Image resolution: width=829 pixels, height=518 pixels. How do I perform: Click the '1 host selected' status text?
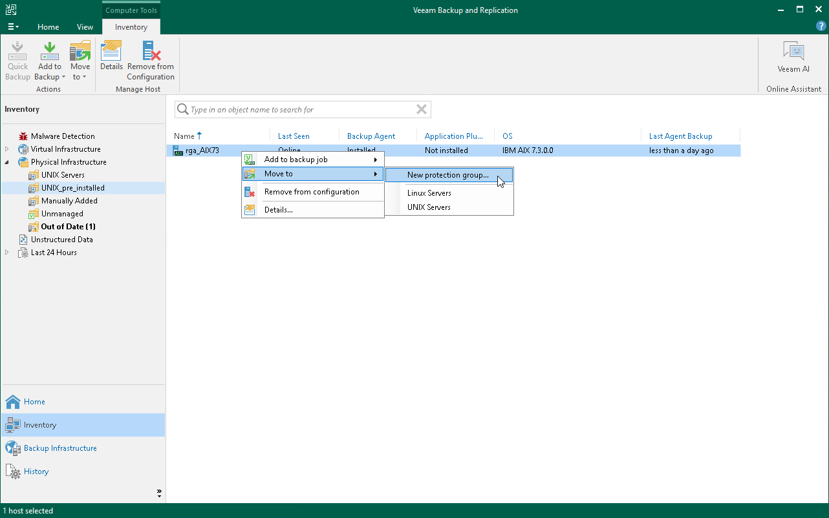pyautogui.click(x=28, y=511)
